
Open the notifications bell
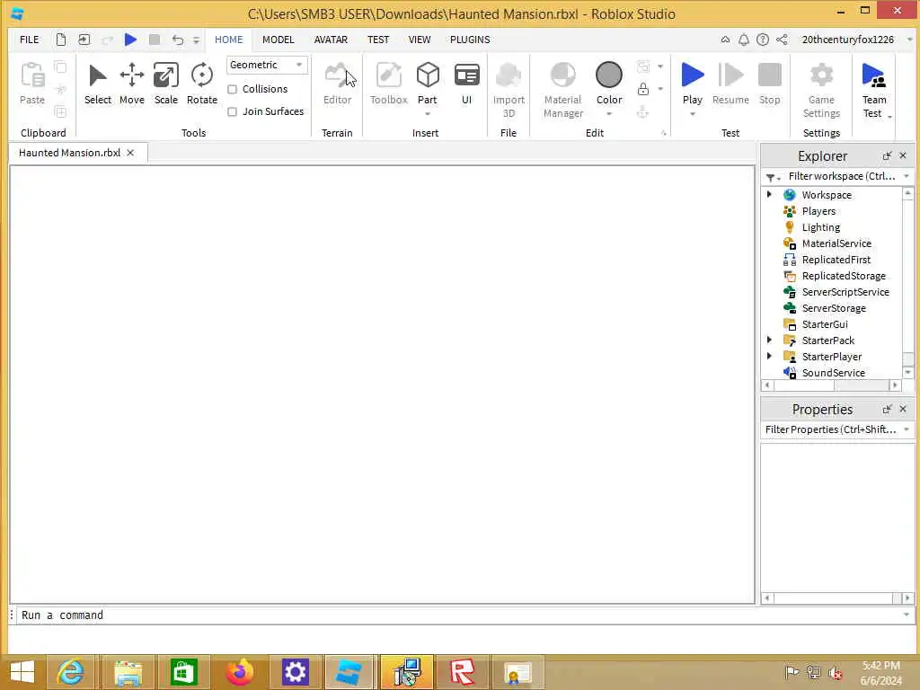pyautogui.click(x=743, y=40)
